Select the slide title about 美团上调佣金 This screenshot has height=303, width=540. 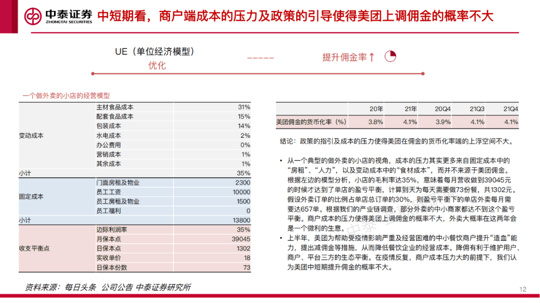pos(295,16)
